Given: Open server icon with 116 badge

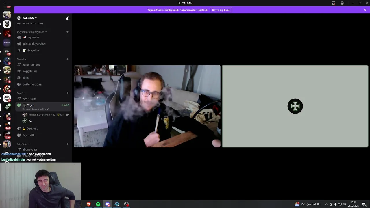Looking at the screenshot, I should pyautogui.click(x=7, y=135).
